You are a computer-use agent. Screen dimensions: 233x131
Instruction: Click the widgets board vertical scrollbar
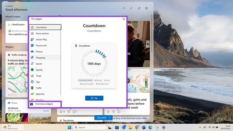152,33
